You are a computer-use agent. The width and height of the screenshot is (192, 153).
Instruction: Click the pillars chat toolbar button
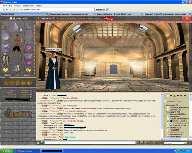(147, 143)
